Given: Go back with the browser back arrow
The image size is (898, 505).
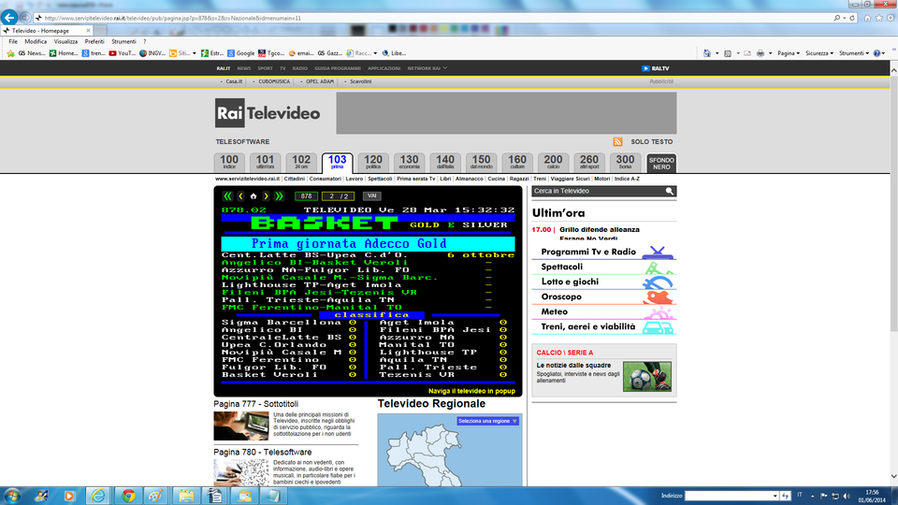Looking at the screenshot, I should tap(8, 17).
